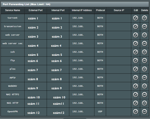This screenshot has width=150, height=119.
Task: Click external port szám 1 cell
Action: tap(36, 18)
